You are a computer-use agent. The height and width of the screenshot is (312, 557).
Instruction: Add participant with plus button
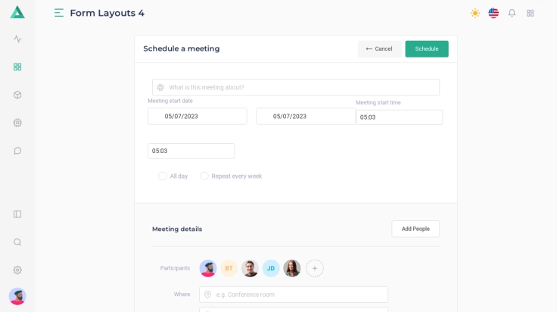click(315, 268)
